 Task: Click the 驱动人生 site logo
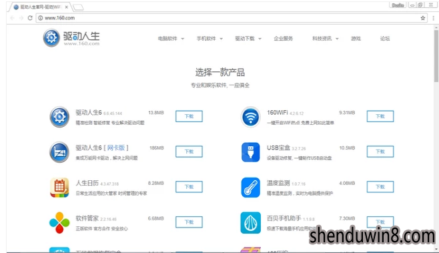(71, 38)
